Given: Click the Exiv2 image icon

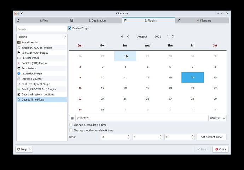Looking at the screenshot, I should 19,89.
